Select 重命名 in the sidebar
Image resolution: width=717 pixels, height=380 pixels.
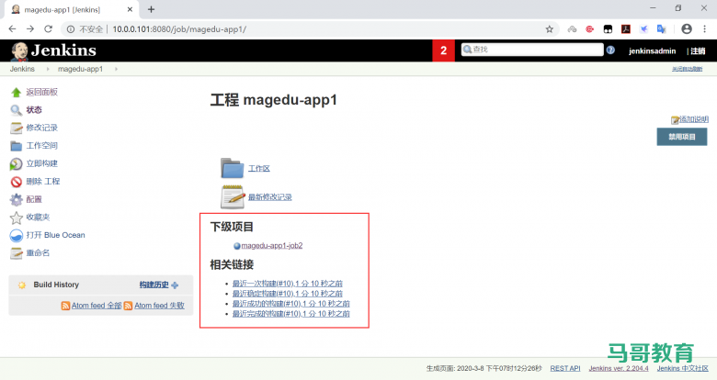38,252
